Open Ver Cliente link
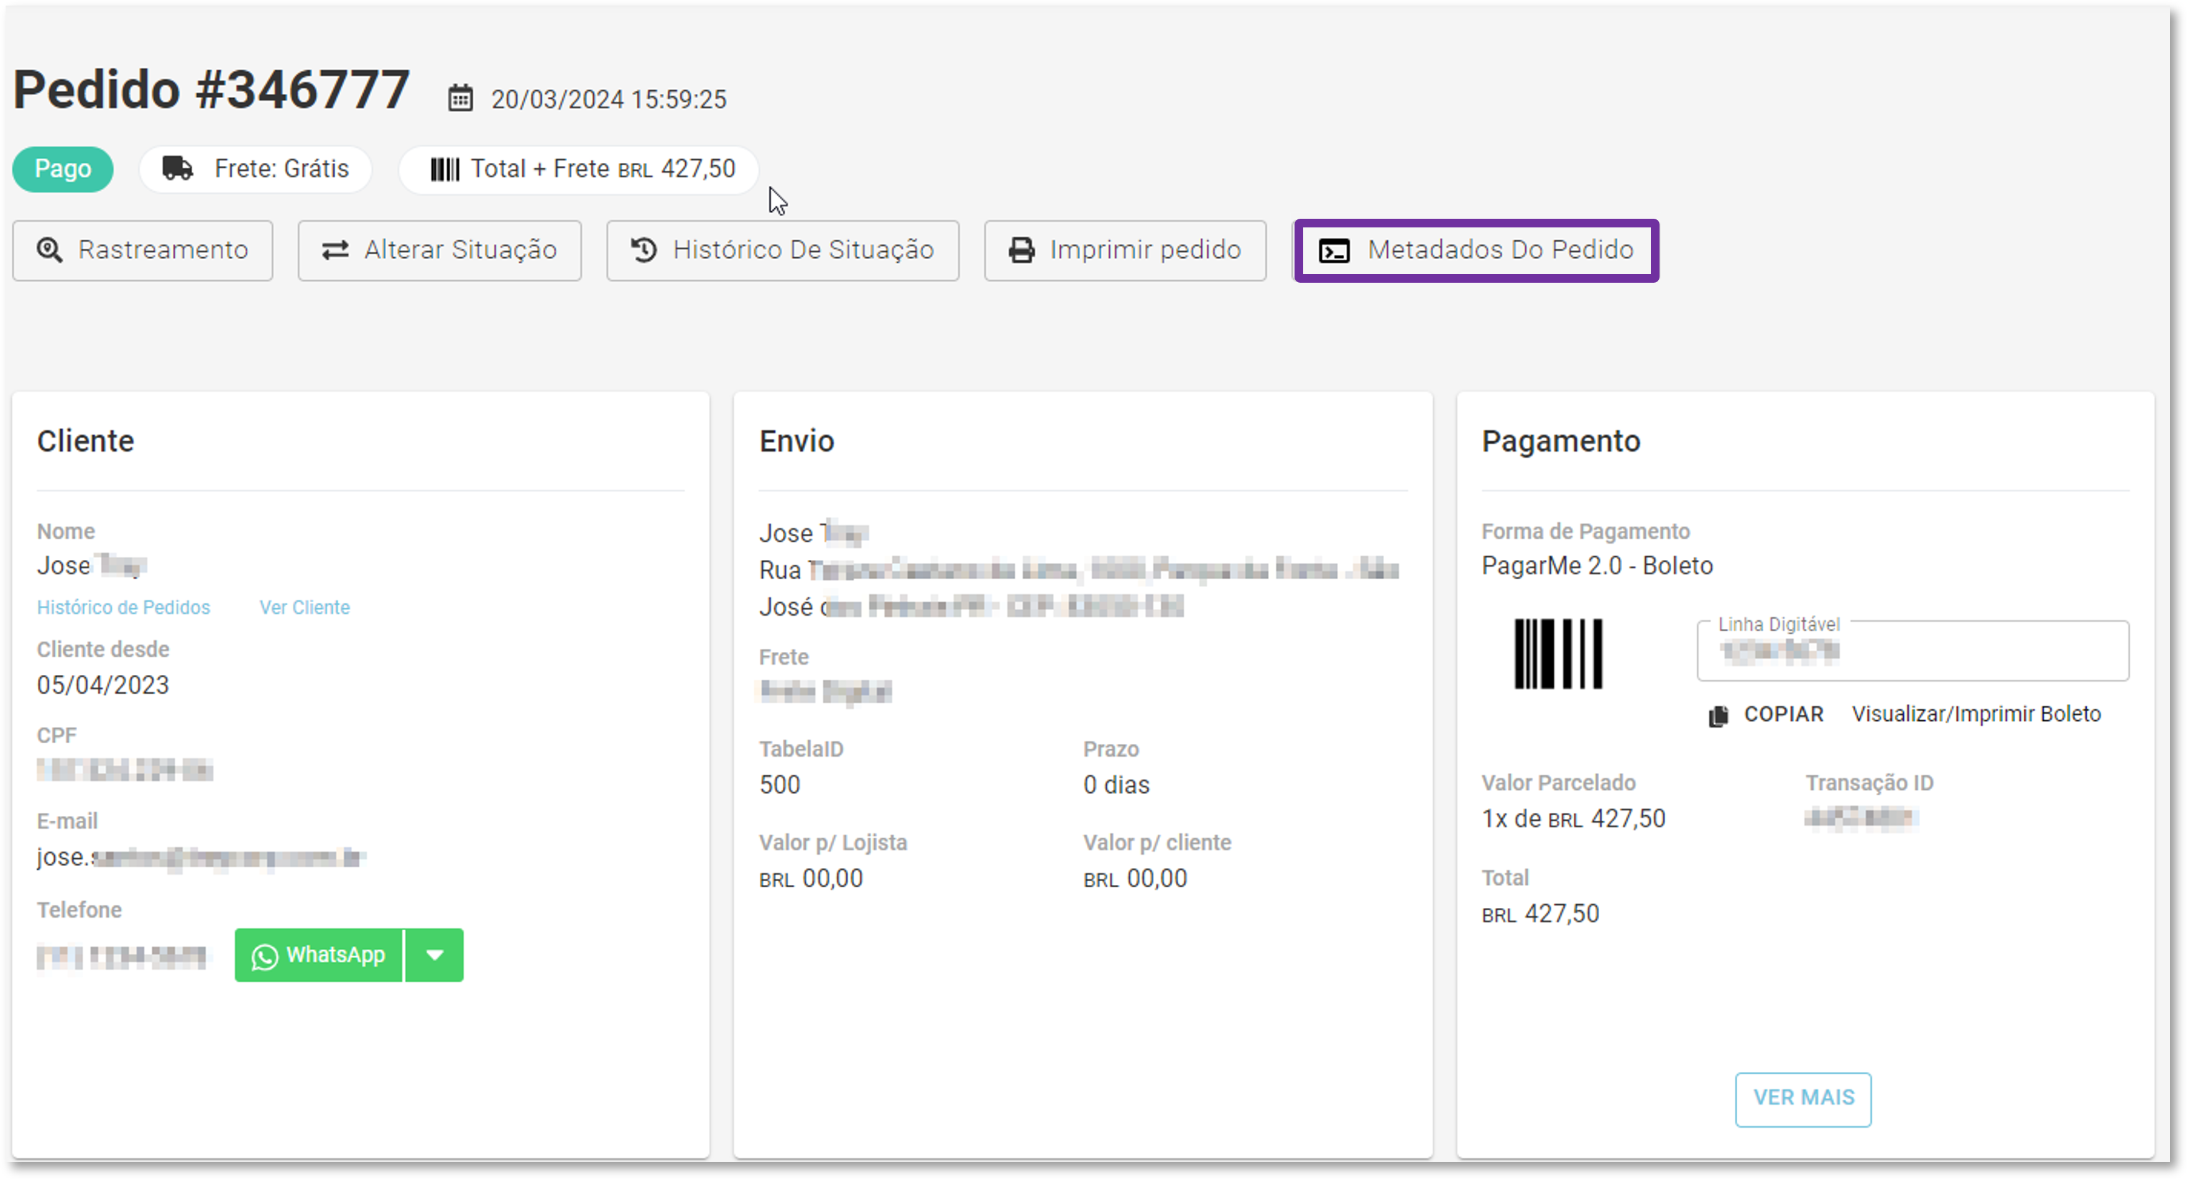Viewport: 2188px width, 1180px height. click(304, 607)
